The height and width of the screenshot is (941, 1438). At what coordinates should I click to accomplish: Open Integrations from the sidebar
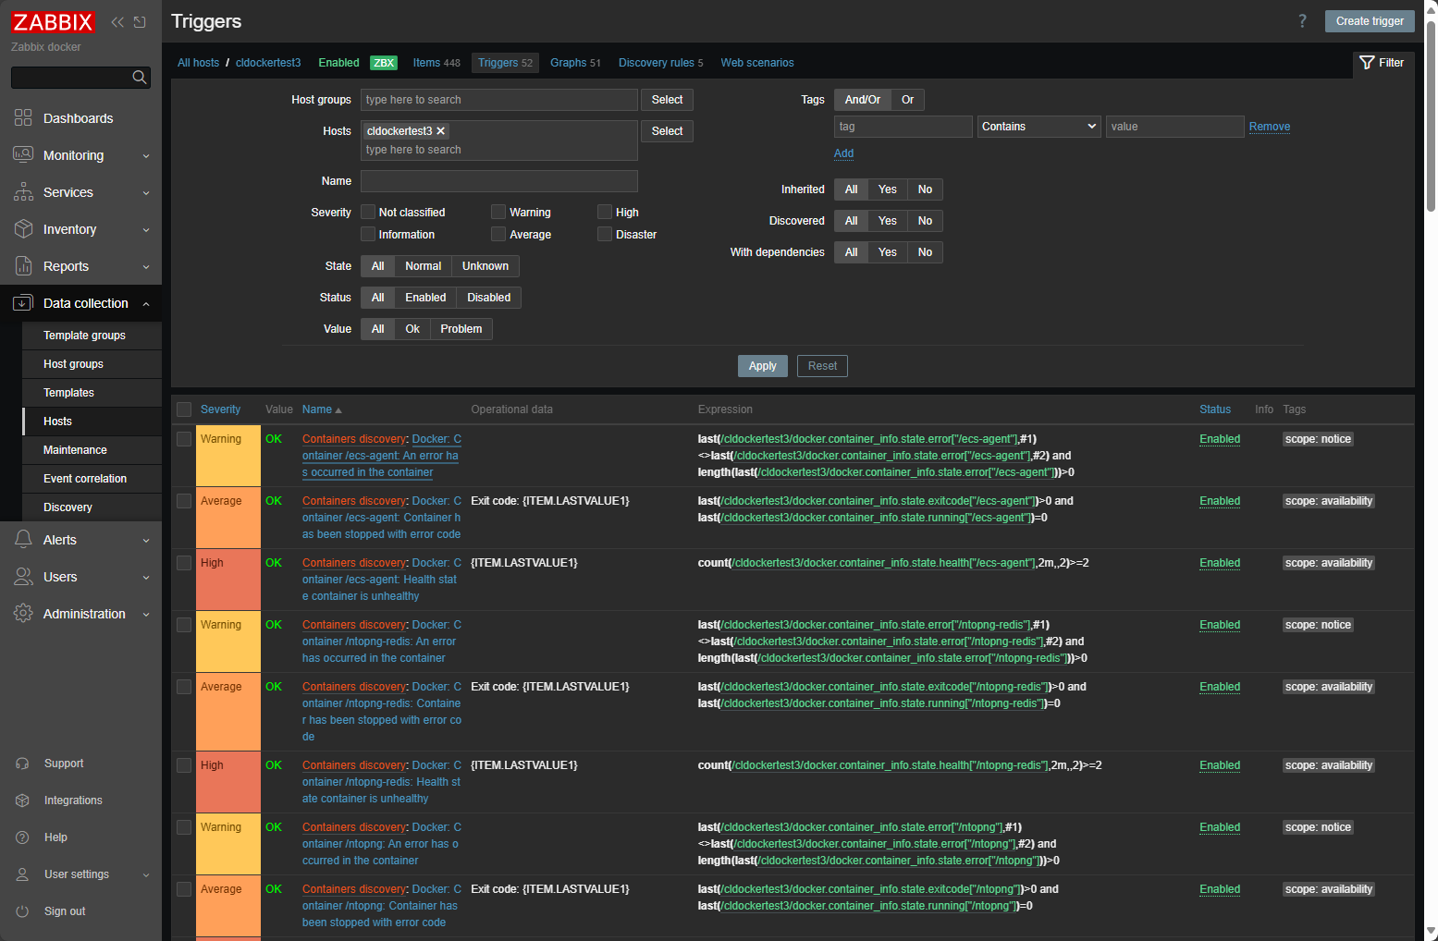pyautogui.click(x=72, y=800)
